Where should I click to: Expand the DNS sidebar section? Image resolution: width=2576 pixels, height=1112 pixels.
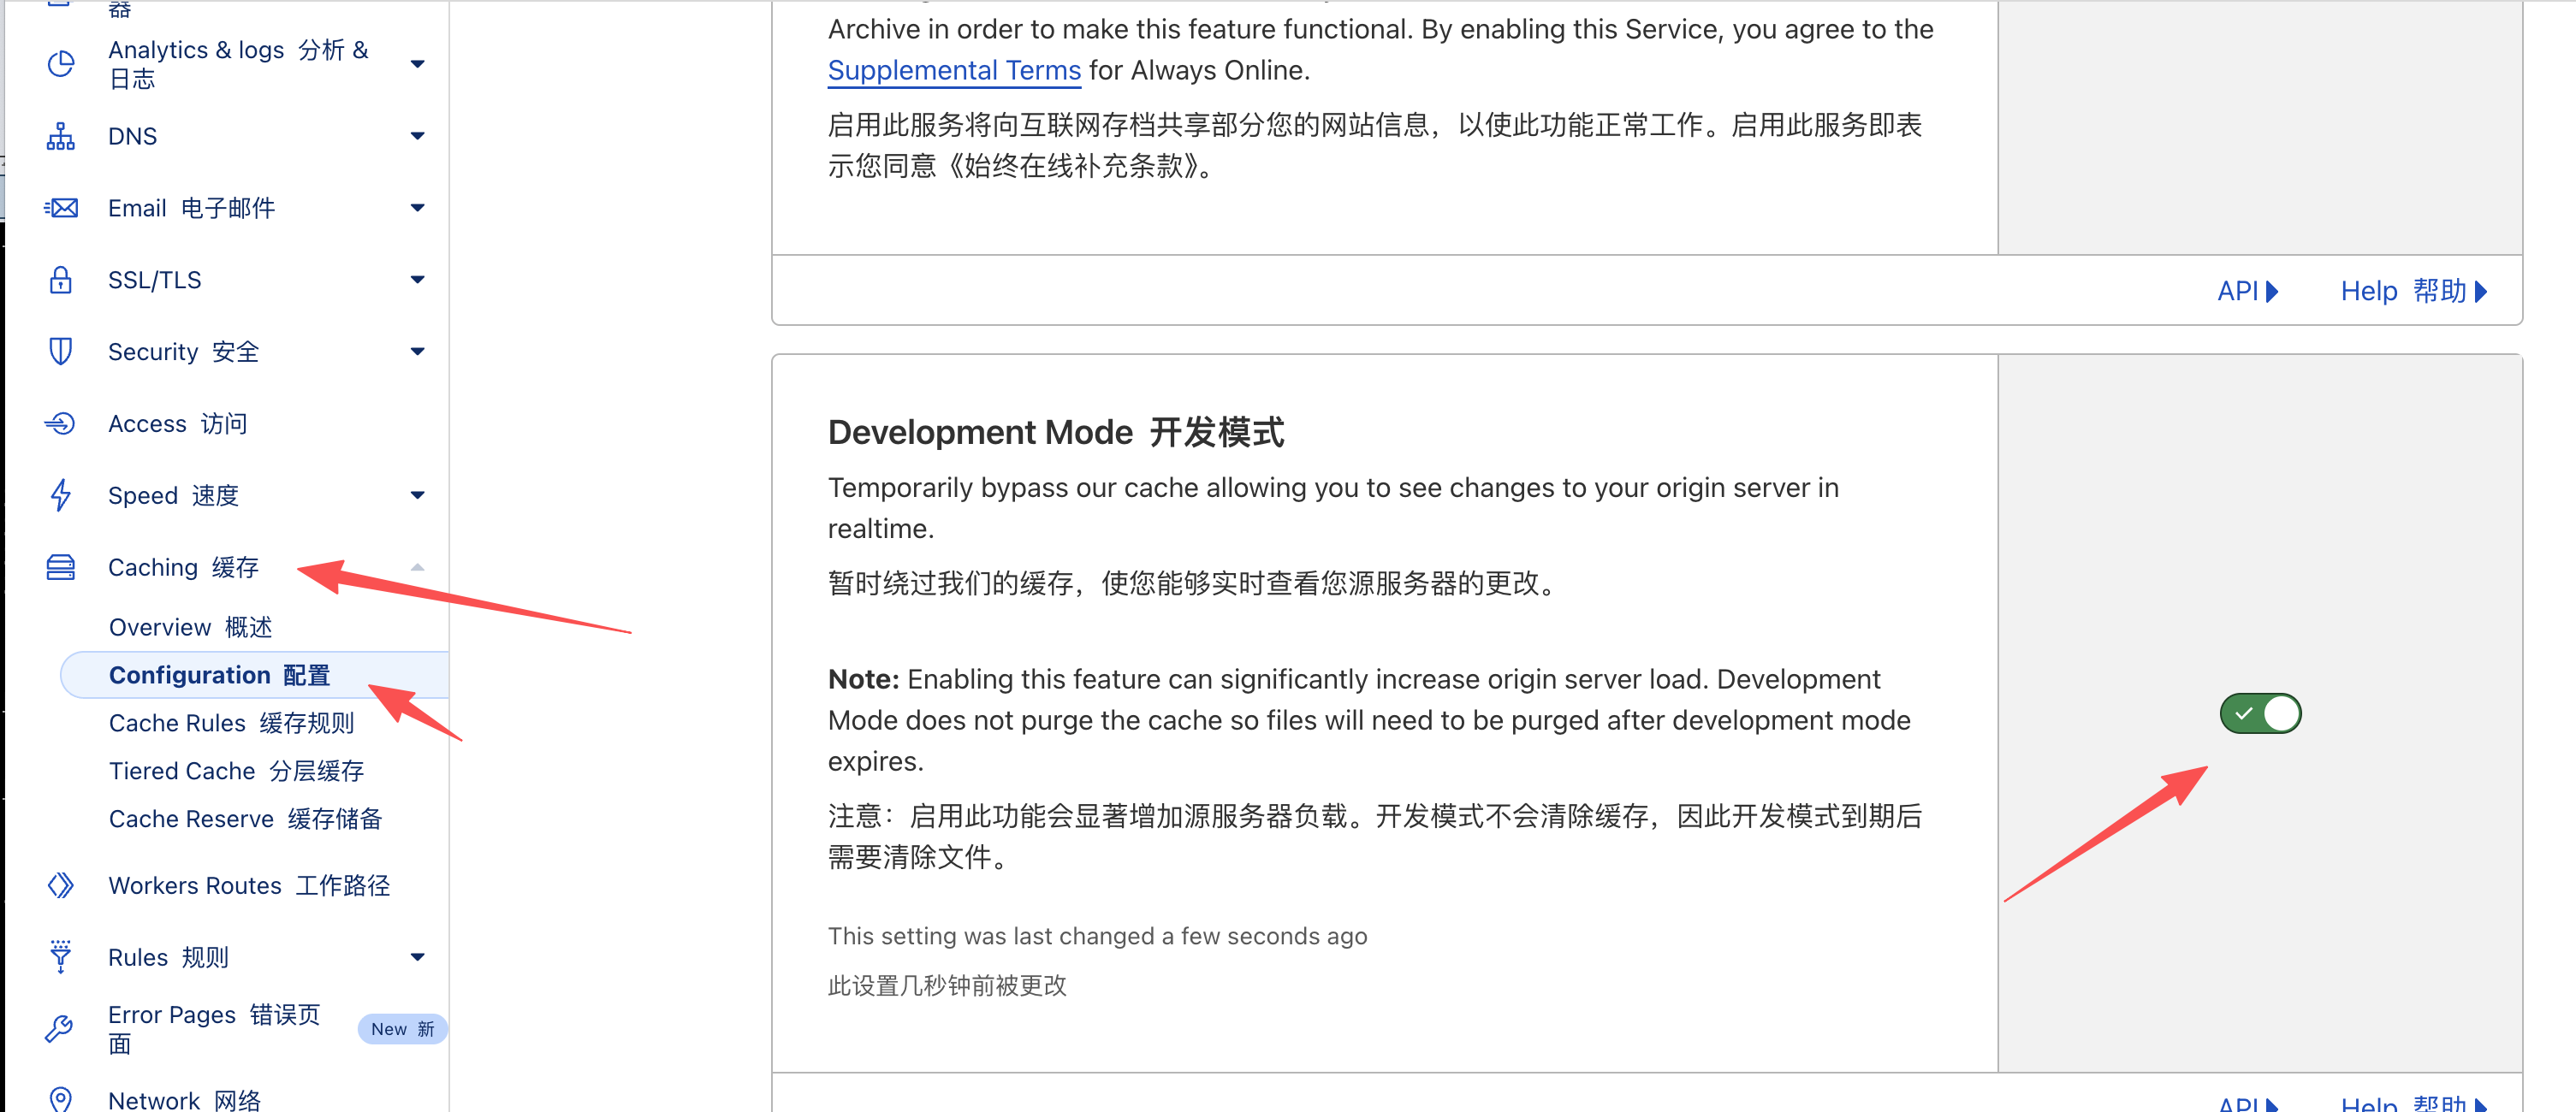click(417, 137)
